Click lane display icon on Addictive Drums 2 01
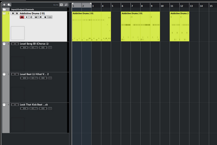217x145 pixels. click(50, 17)
